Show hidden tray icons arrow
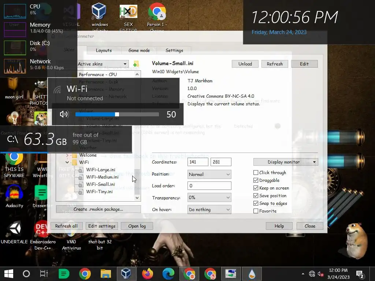 click(x=303, y=274)
